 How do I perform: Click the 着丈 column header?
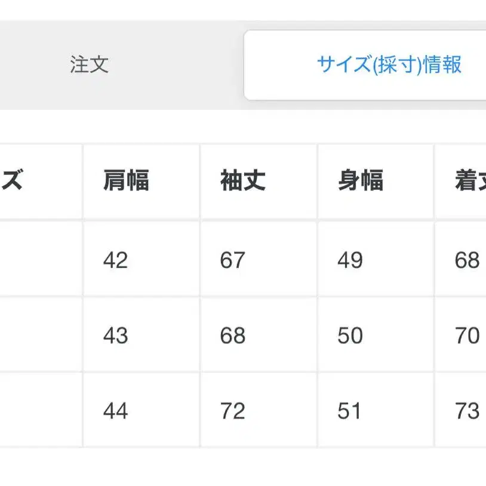coord(470,181)
